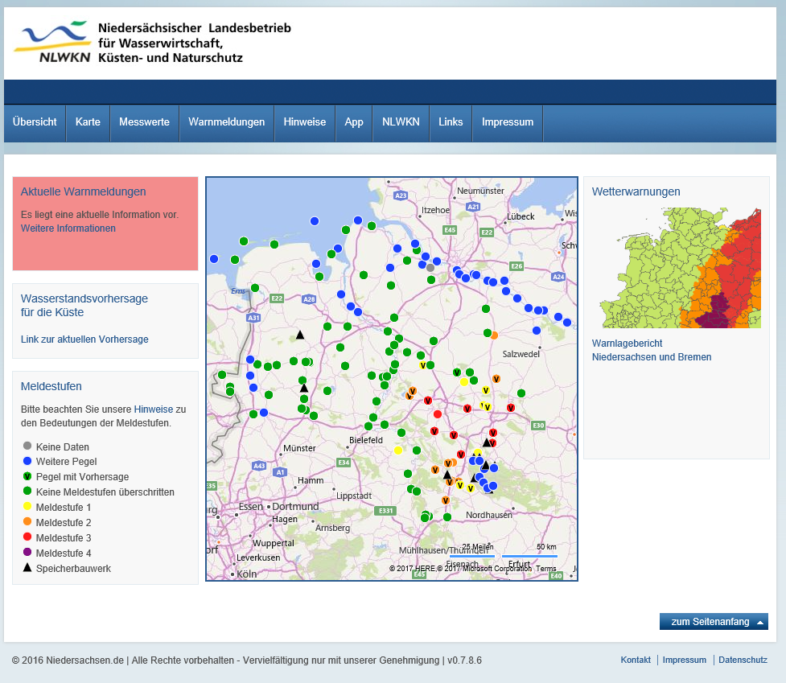786x683 pixels.
Task: Open the App menu item
Action: click(x=354, y=122)
